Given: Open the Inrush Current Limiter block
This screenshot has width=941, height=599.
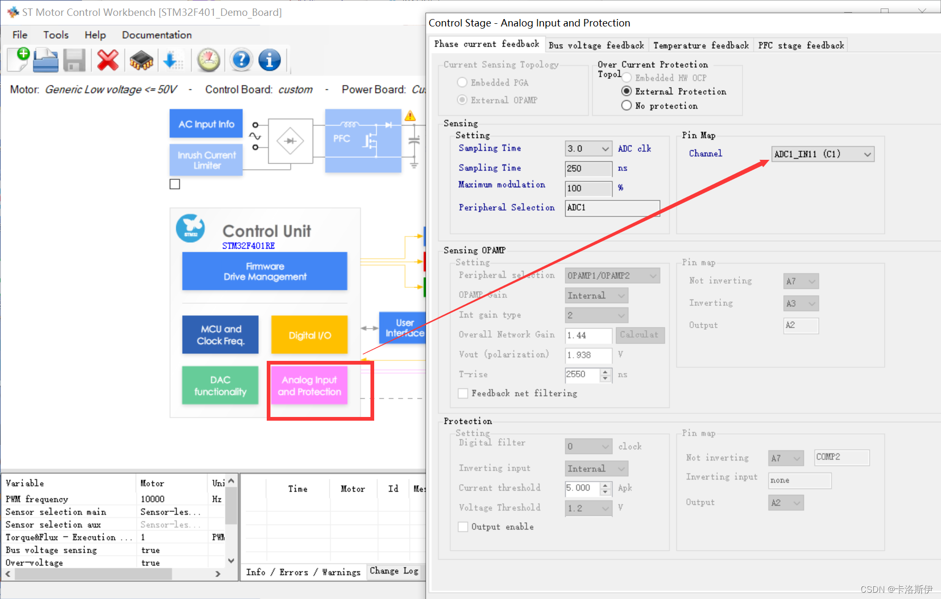Looking at the screenshot, I should pyautogui.click(x=206, y=160).
